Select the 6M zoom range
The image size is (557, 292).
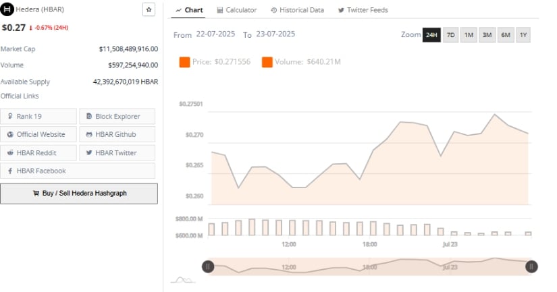pos(506,35)
